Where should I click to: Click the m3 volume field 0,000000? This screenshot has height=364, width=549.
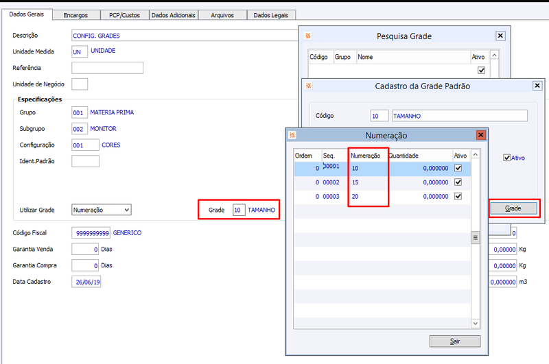(503, 282)
